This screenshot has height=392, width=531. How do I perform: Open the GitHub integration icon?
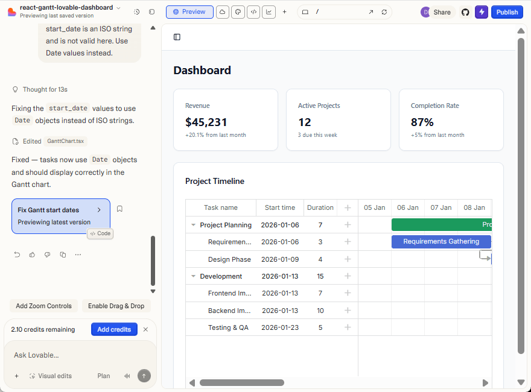[x=465, y=12]
